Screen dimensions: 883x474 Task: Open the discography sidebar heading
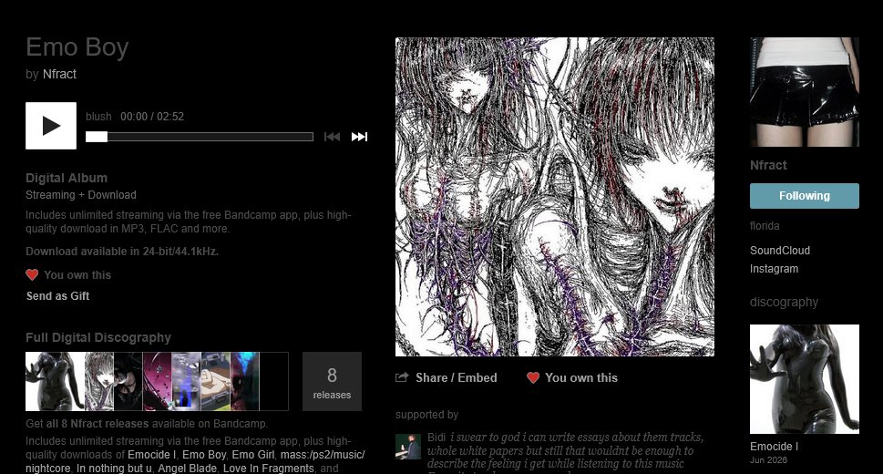tap(784, 302)
